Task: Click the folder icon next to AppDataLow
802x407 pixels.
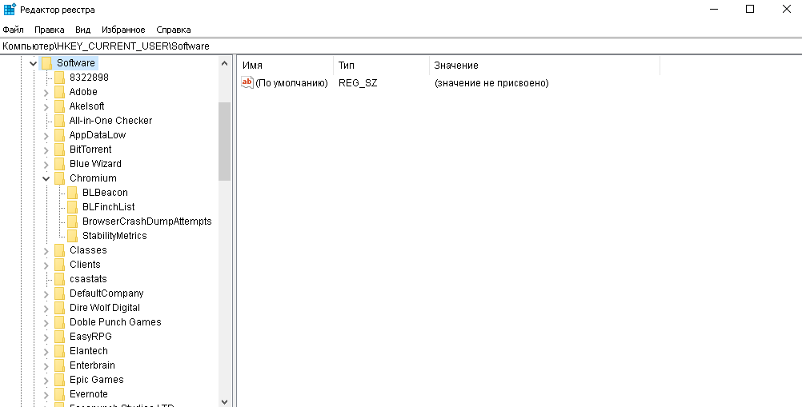Action: (x=60, y=135)
